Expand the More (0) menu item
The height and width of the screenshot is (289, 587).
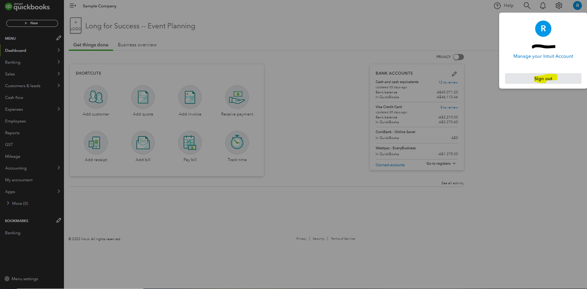pyautogui.click(x=17, y=203)
